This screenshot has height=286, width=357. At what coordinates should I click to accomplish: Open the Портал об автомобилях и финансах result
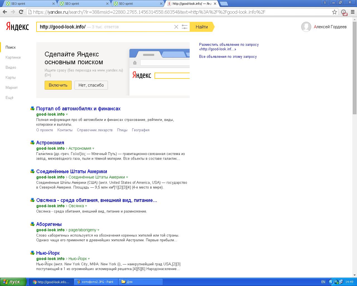pyautogui.click(x=78, y=108)
